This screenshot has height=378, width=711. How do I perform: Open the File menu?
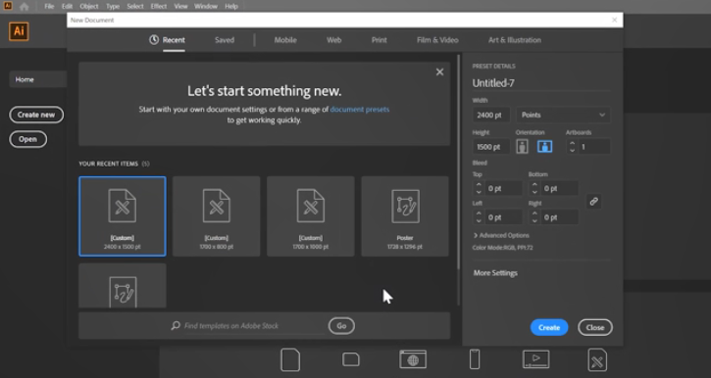[49, 6]
